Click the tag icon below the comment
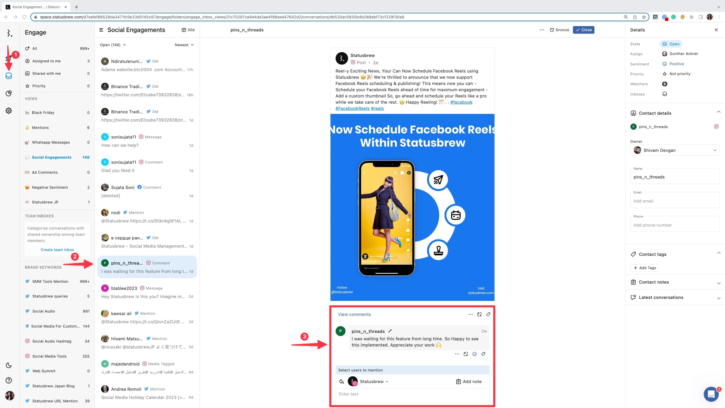 [x=483, y=354]
